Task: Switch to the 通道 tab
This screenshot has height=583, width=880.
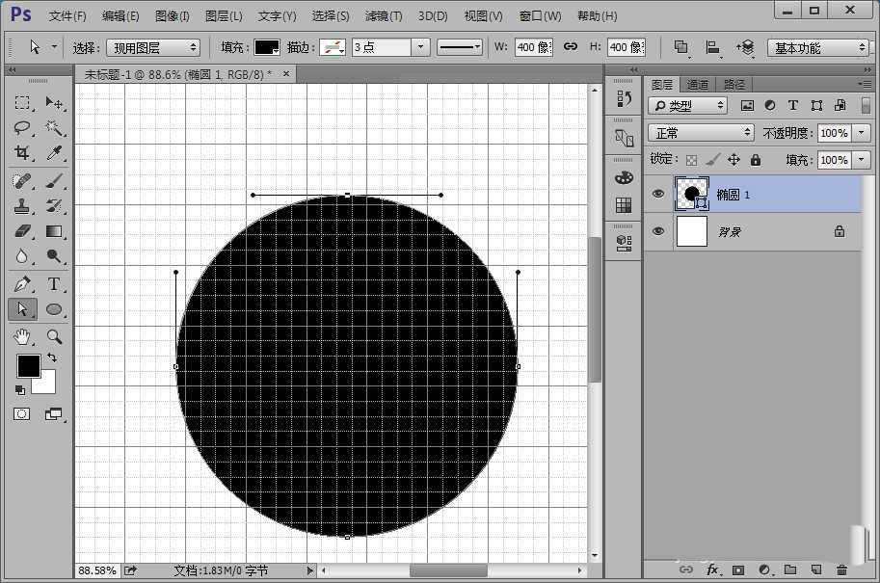Action: click(698, 85)
